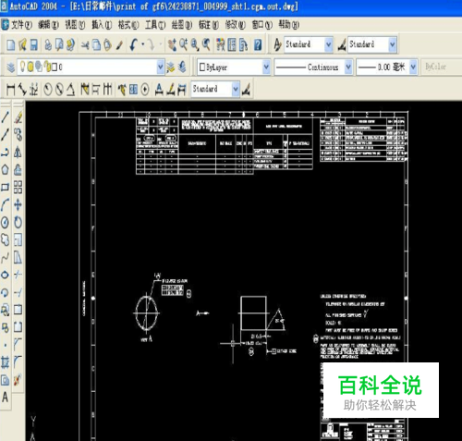Click the layer 0 color swatch
This screenshot has height=441, width=462.
55,67
